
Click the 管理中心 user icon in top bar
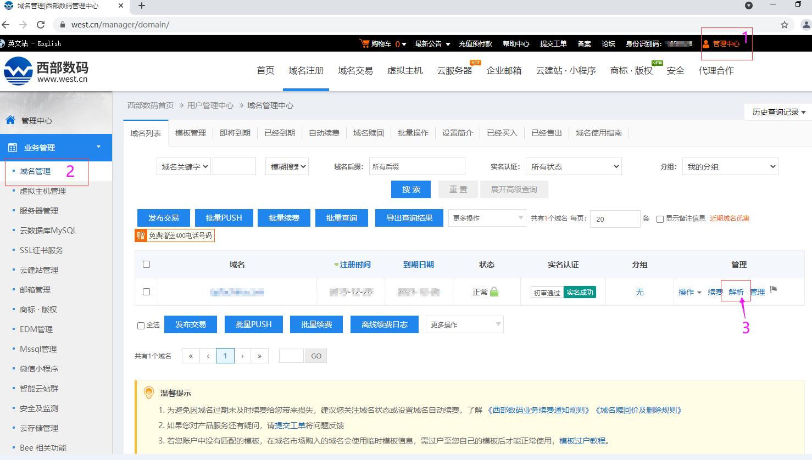click(706, 43)
